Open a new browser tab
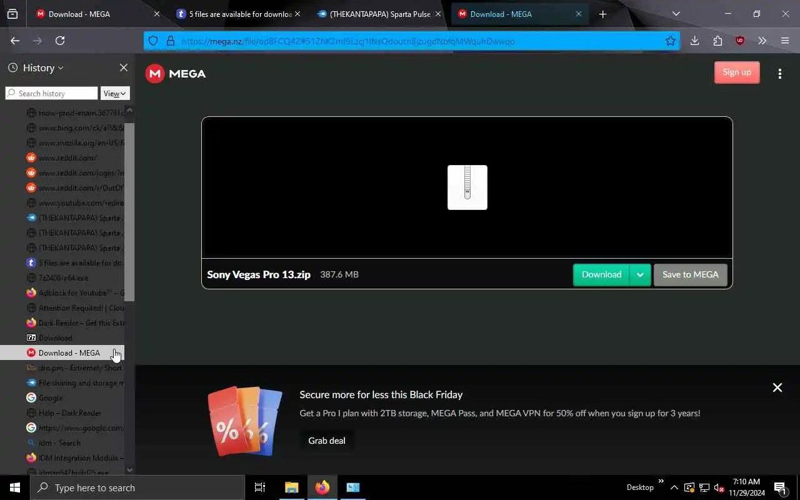Image resolution: width=800 pixels, height=500 pixels. (x=602, y=14)
